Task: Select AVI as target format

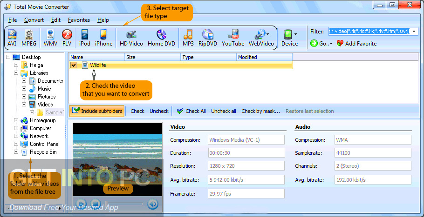Action: [12, 38]
